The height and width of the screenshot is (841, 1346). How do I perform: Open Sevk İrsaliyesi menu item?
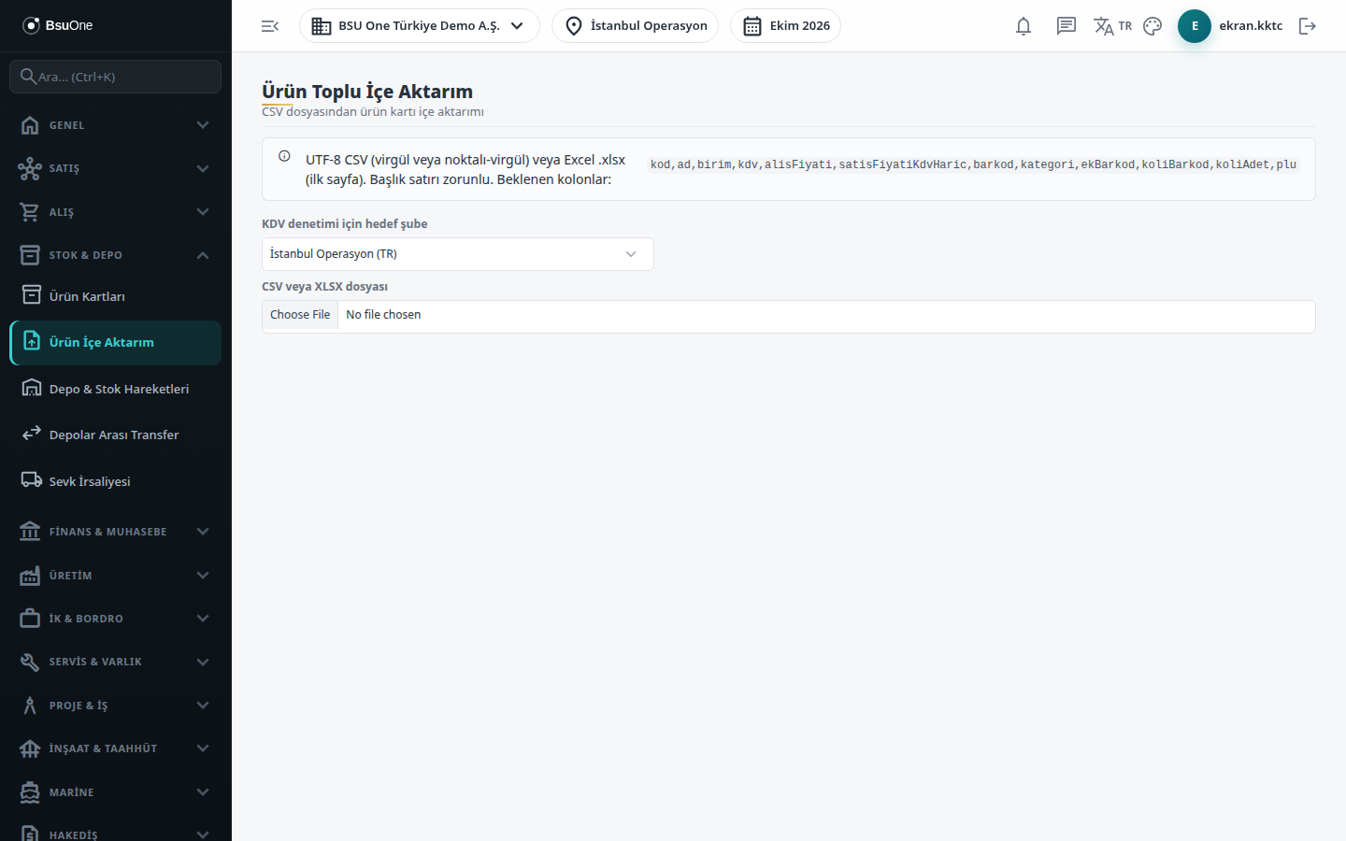[x=115, y=481]
